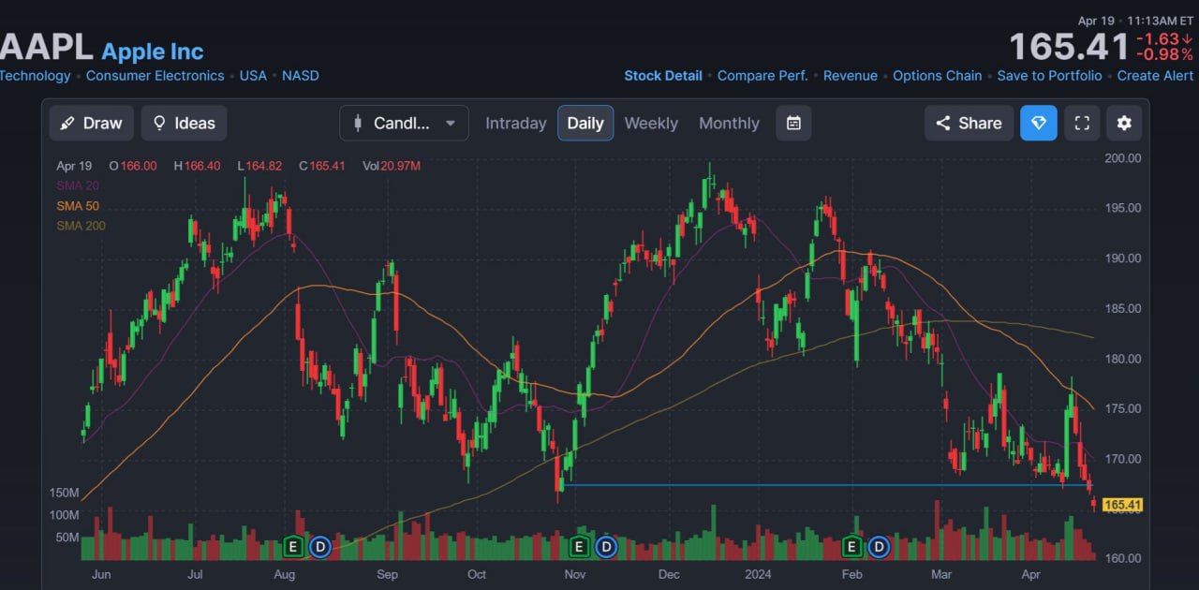The height and width of the screenshot is (590, 1199).
Task: Switch to the Monthly timeframe
Action: pos(729,123)
